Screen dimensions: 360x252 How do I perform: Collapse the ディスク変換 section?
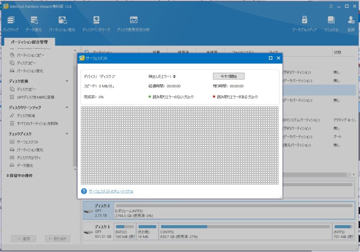tap(67, 81)
